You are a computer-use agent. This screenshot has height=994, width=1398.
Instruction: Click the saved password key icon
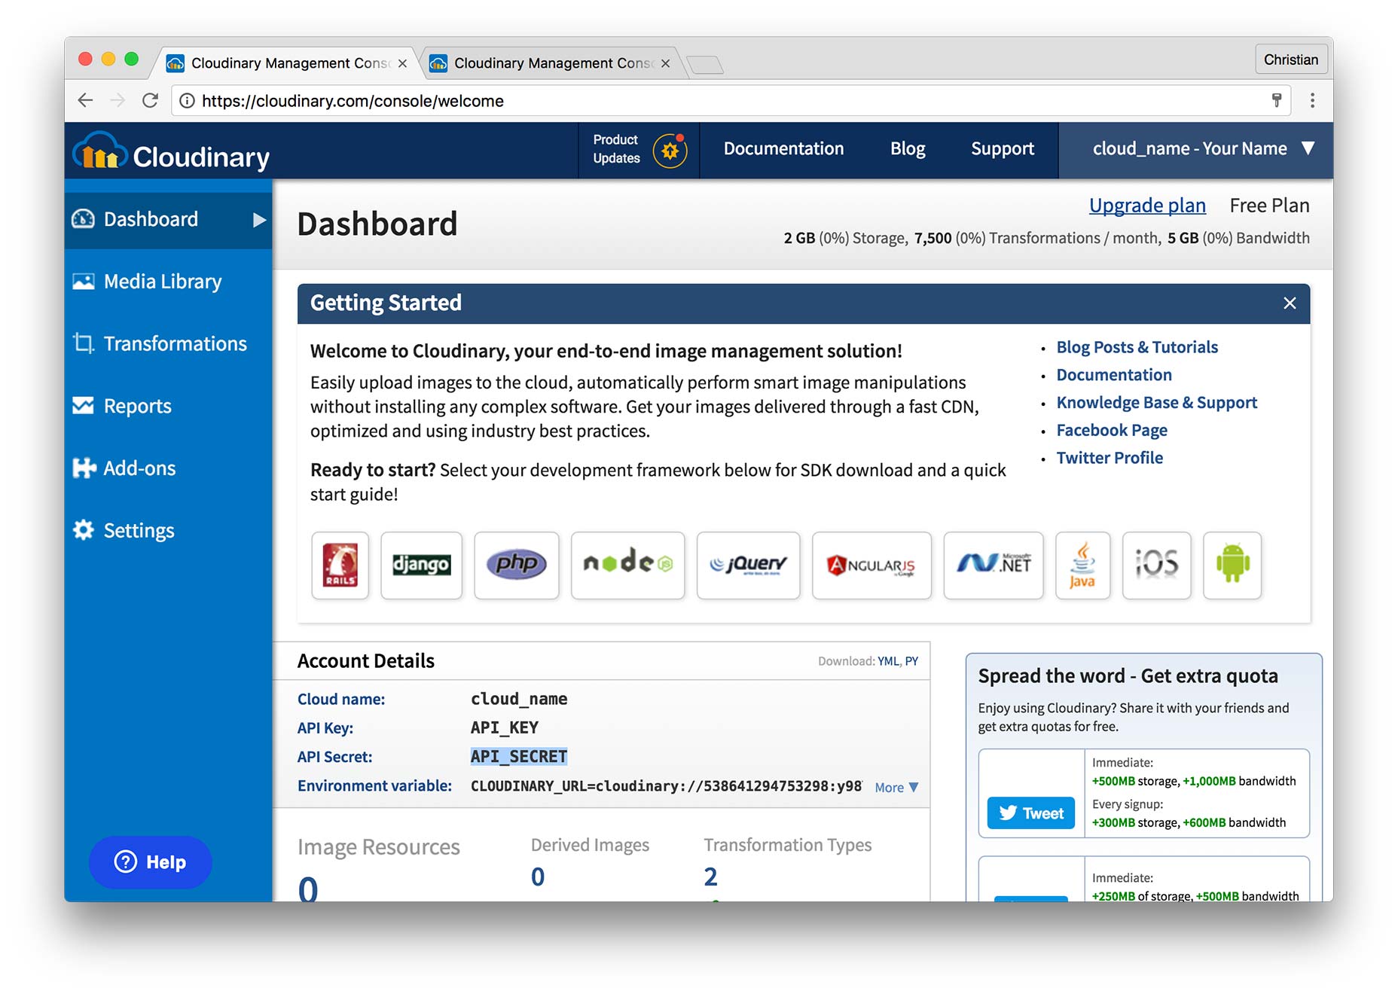click(1277, 100)
